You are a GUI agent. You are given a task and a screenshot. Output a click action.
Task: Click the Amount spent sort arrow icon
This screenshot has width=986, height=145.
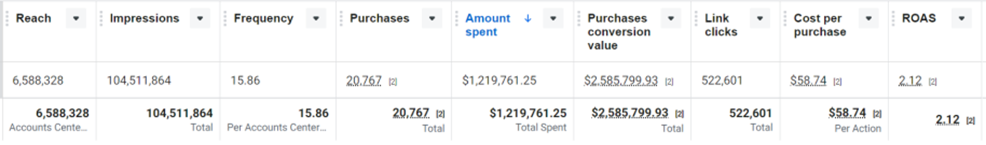coord(528,19)
